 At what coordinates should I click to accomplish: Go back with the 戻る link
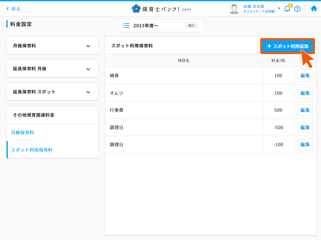tap(13, 9)
